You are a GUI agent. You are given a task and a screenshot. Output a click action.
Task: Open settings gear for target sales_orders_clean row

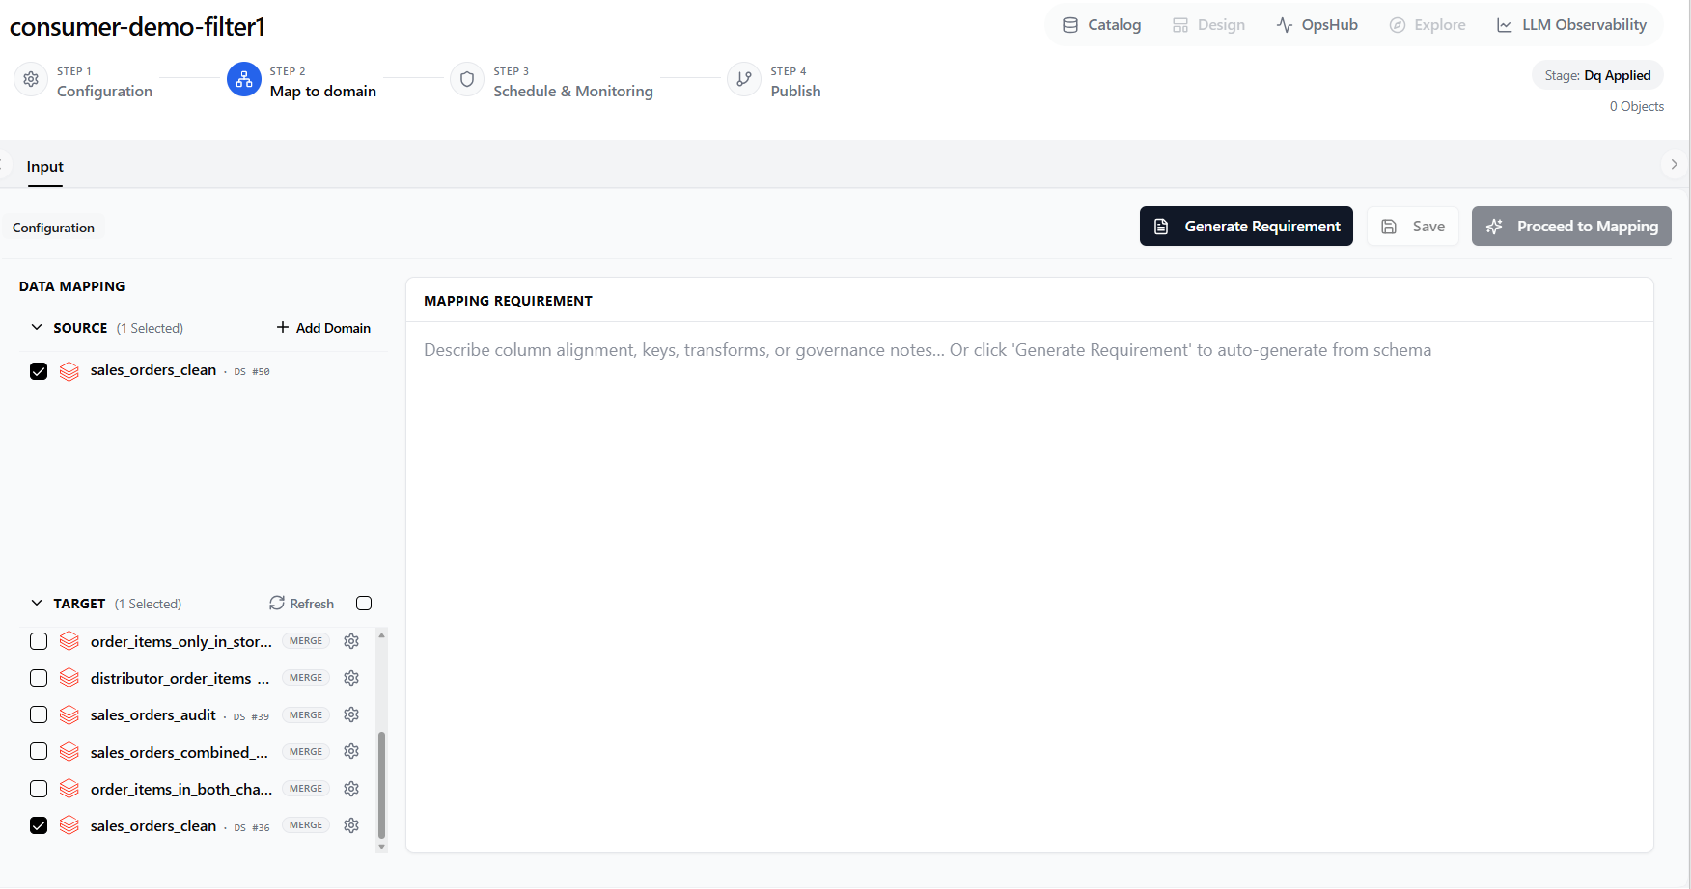(351, 825)
